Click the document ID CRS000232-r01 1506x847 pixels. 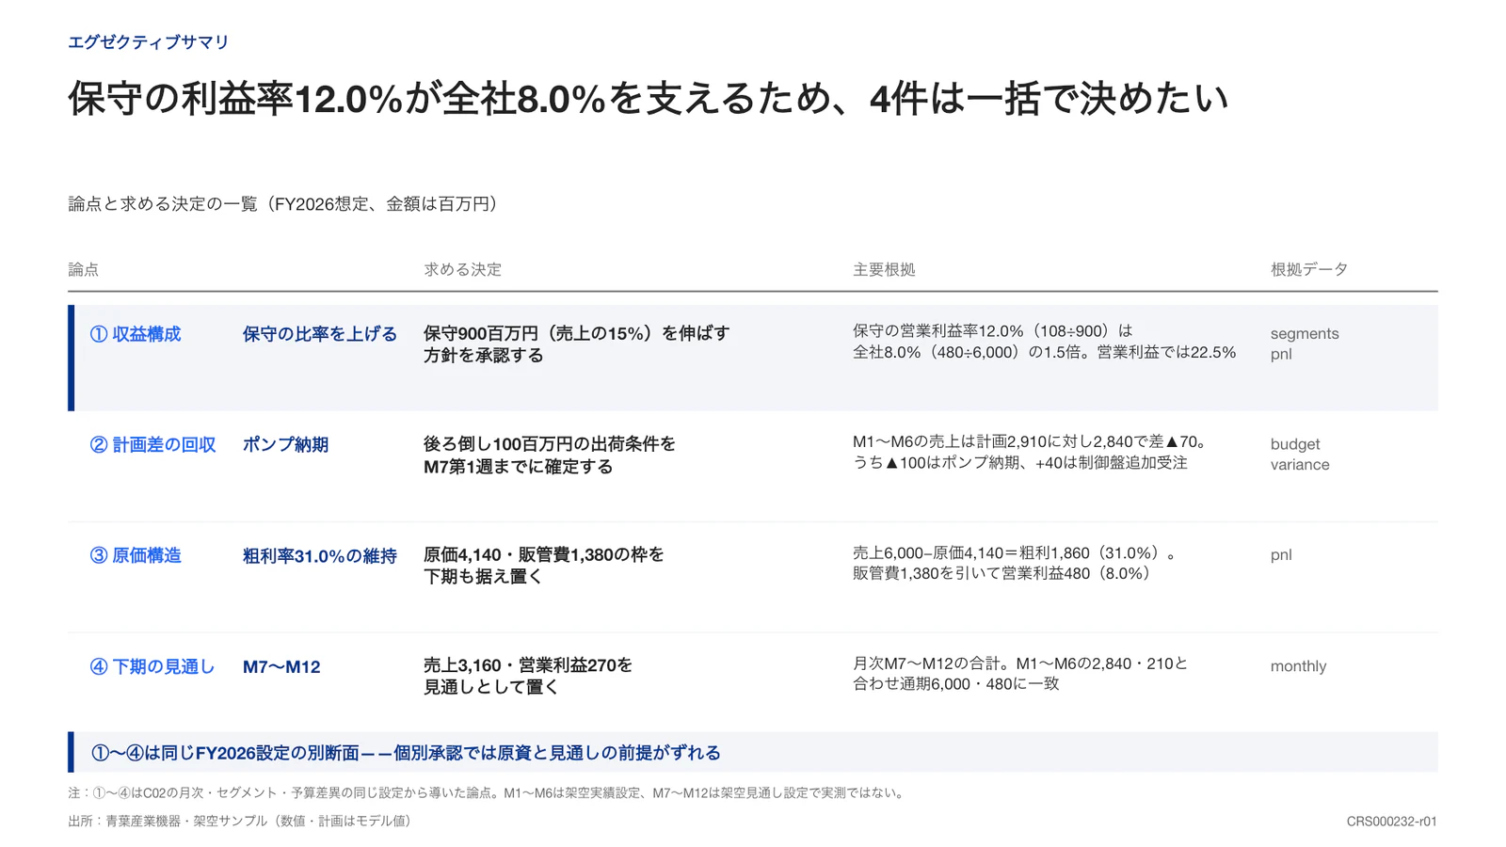[1391, 822]
